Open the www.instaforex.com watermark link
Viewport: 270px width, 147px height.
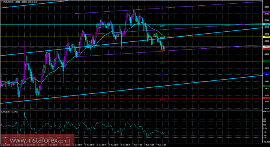(x=37, y=141)
